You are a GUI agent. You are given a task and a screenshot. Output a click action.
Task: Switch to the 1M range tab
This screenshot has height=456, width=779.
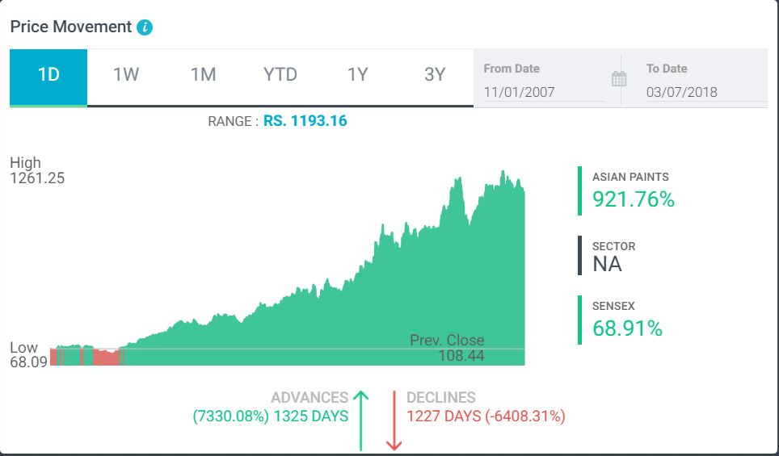point(203,75)
